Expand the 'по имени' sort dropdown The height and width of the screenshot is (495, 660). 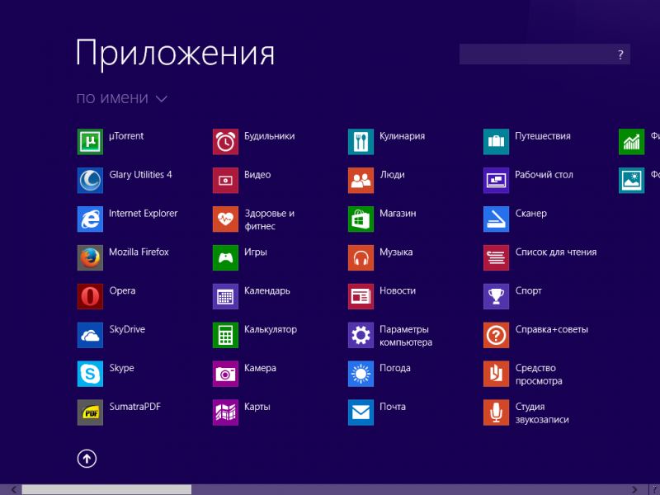point(122,98)
